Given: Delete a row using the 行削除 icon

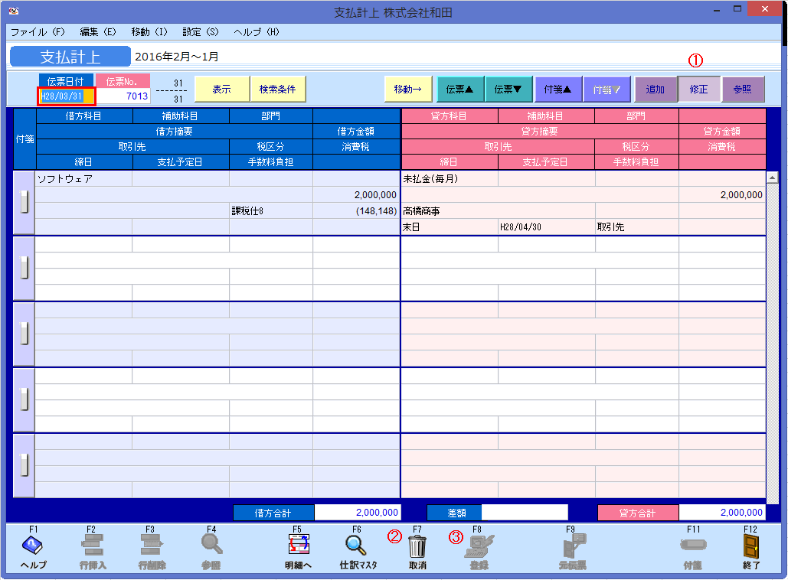Looking at the screenshot, I should click(x=153, y=545).
